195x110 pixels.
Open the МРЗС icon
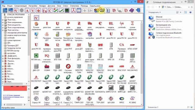122,100
